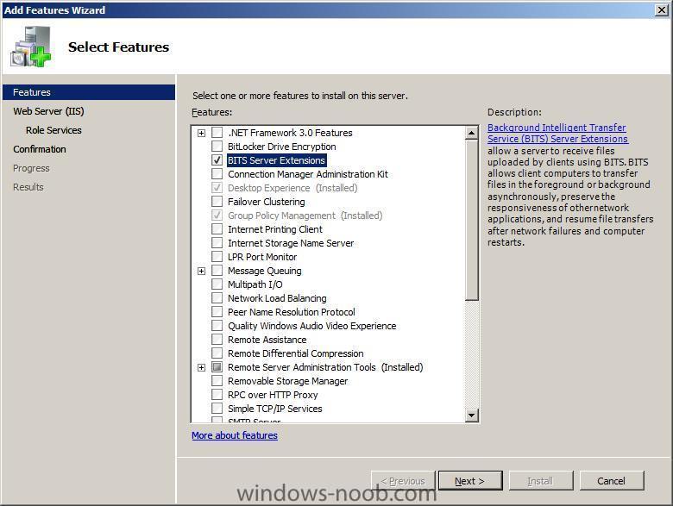Click the Install button

(541, 481)
